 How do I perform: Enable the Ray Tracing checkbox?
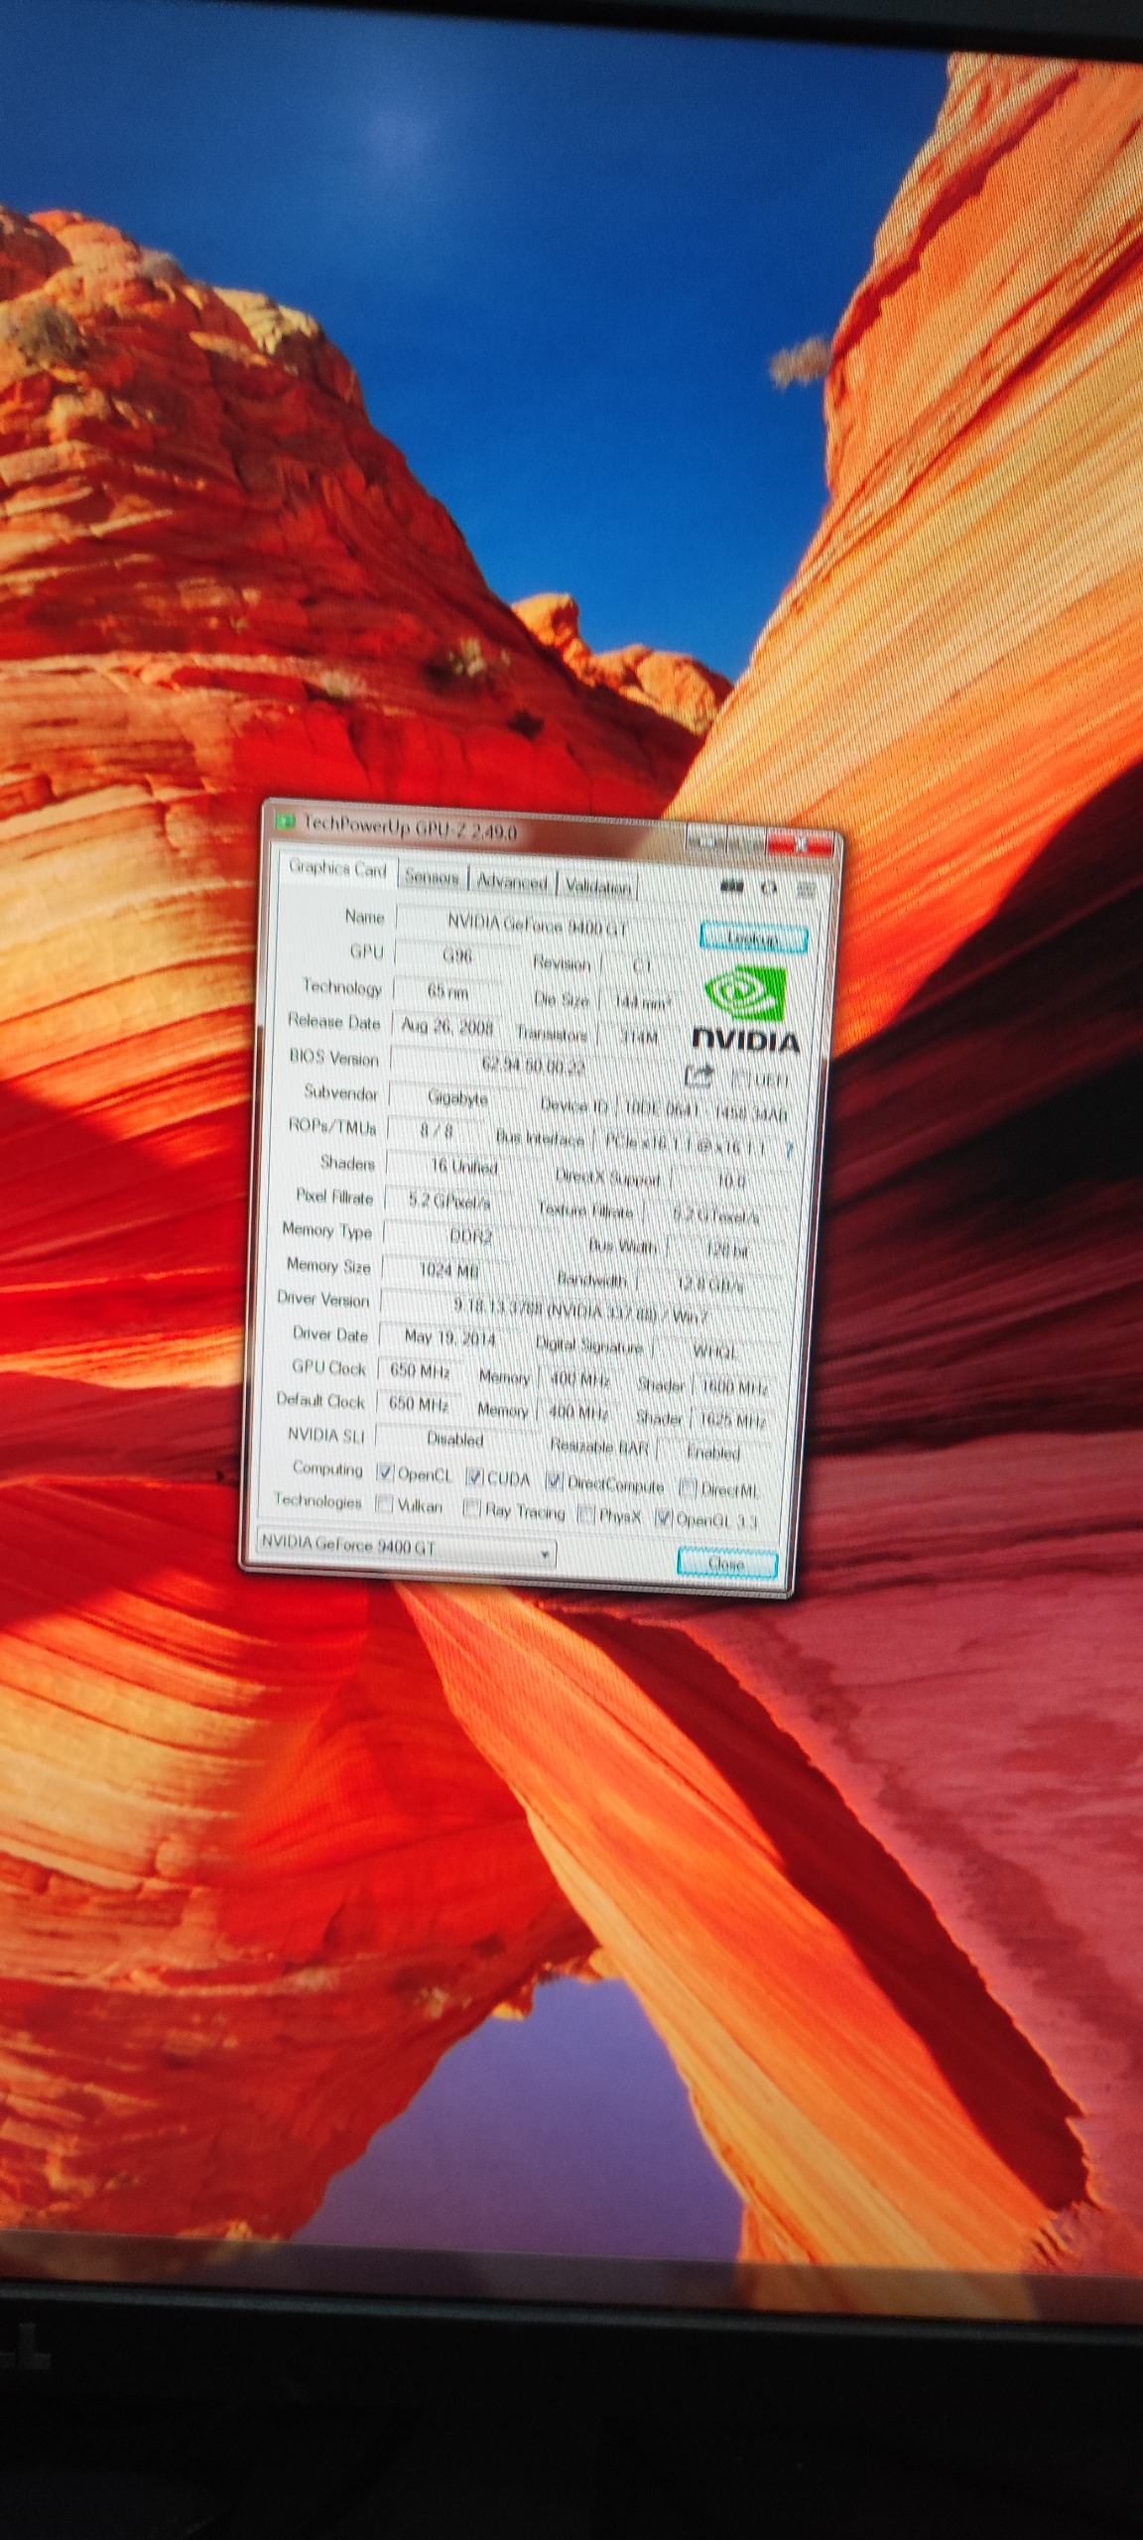coord(472,1510)
